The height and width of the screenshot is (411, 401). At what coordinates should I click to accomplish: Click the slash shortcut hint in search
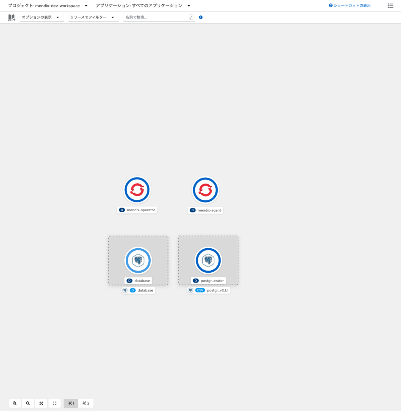click(191, 17)
